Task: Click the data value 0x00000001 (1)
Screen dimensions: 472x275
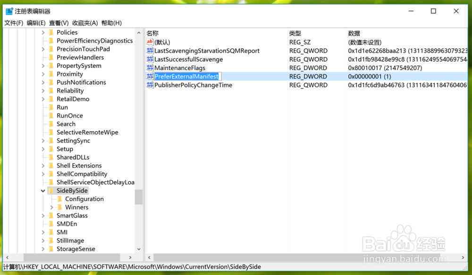Action: point(370,76)
